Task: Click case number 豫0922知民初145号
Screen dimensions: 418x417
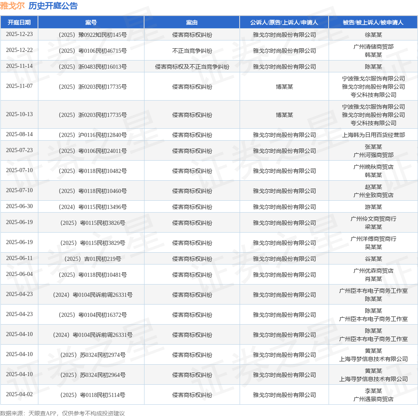Action: [102, 35]
